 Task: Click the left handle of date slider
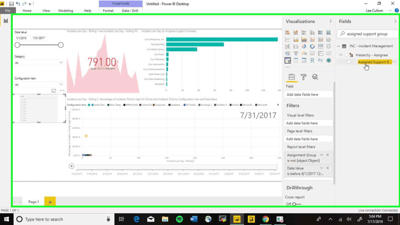coord(17,45)
